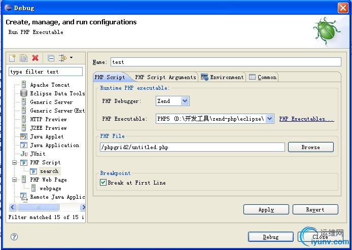This screenshot has height=250, width=352.
Task: Select Remote Java Application tree item
Action: pyautogui.click(x=57, y=197)
